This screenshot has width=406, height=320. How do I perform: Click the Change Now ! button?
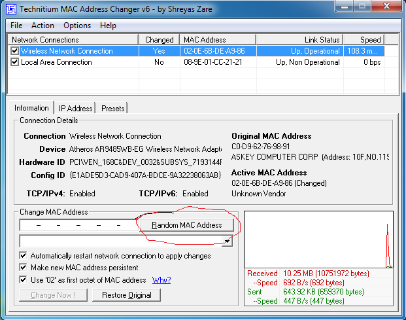point(53,295)
